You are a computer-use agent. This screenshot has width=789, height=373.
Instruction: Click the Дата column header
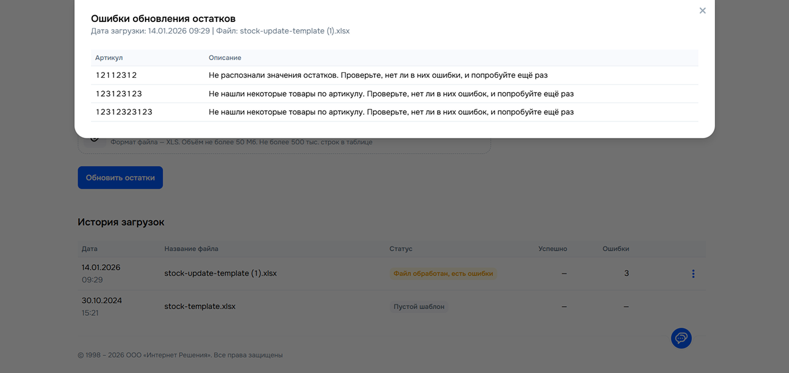pos(90,249)
